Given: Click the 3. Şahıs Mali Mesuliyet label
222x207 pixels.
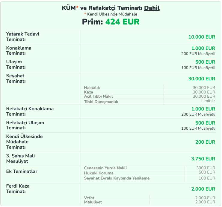Looking at the screenshot, I should coord(20,159).
